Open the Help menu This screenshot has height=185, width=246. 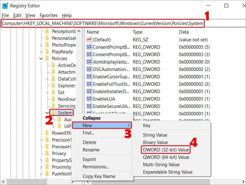67,15
